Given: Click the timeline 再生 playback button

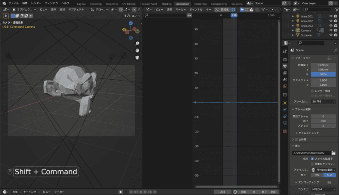Looking at the screenshot, I should coord(16,192).
